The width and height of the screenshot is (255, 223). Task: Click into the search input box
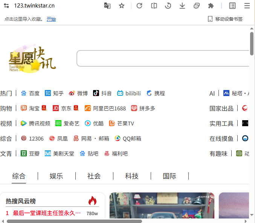(x=163, y=58)
